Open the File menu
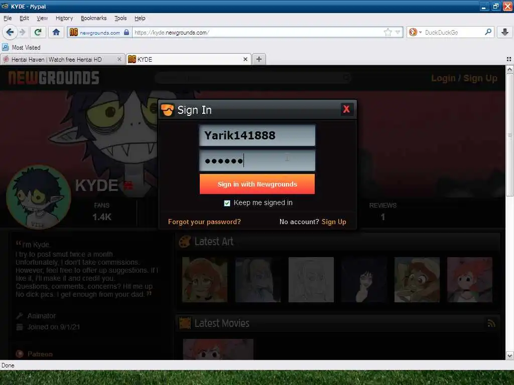The image size is (514, 385). click(8, 18)
